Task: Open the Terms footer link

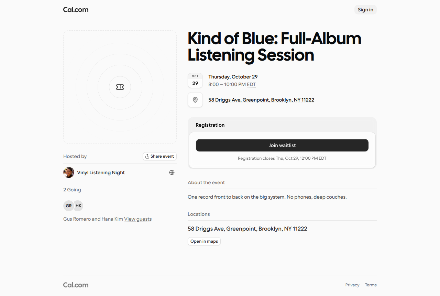Action: (x=371, y=285)
